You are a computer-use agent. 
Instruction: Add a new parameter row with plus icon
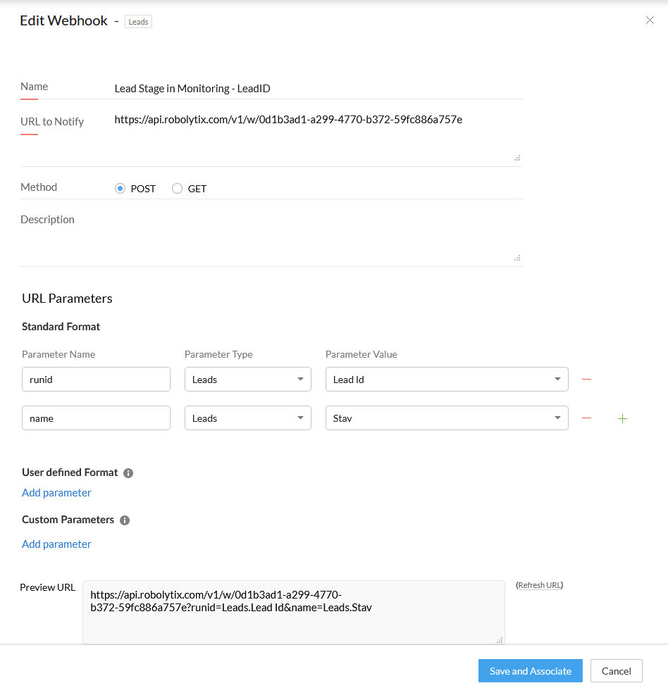(622, 418)
